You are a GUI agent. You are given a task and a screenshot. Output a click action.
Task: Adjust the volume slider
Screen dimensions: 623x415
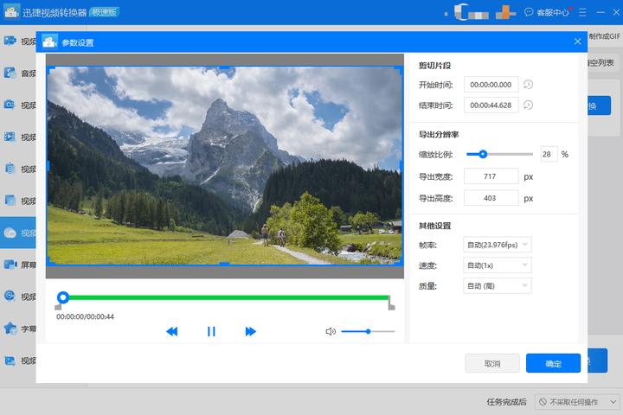368,331
